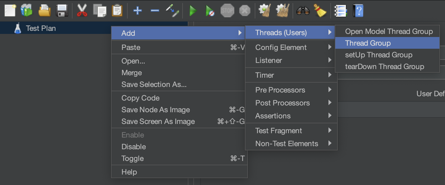Click the Expand All plus icon
The width and height of the screenshot is (445, 185).
pyautogui.click(x=137, y=11)
